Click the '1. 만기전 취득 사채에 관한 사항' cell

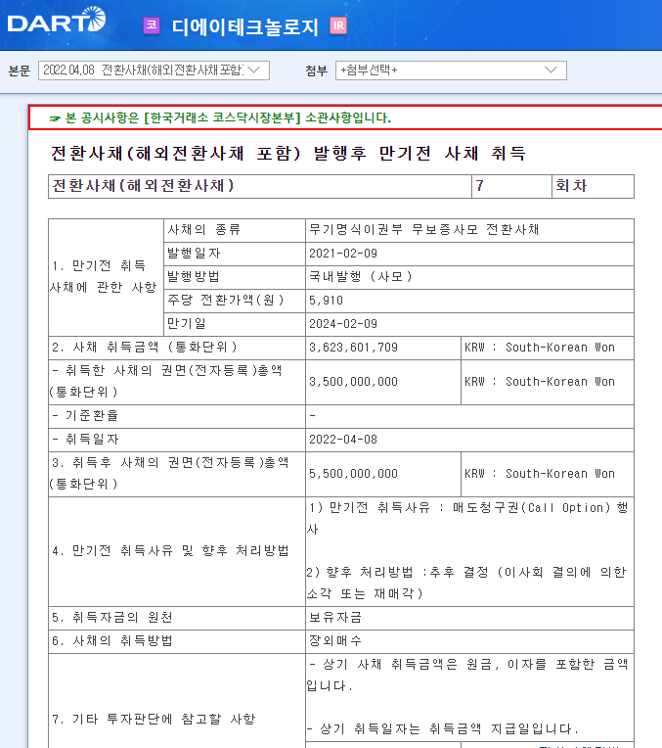(x=106, y=277)
